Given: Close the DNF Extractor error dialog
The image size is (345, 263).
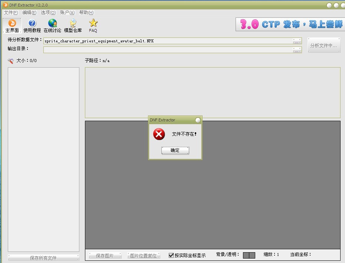Looking at the screenshot, I should [198, 120].
